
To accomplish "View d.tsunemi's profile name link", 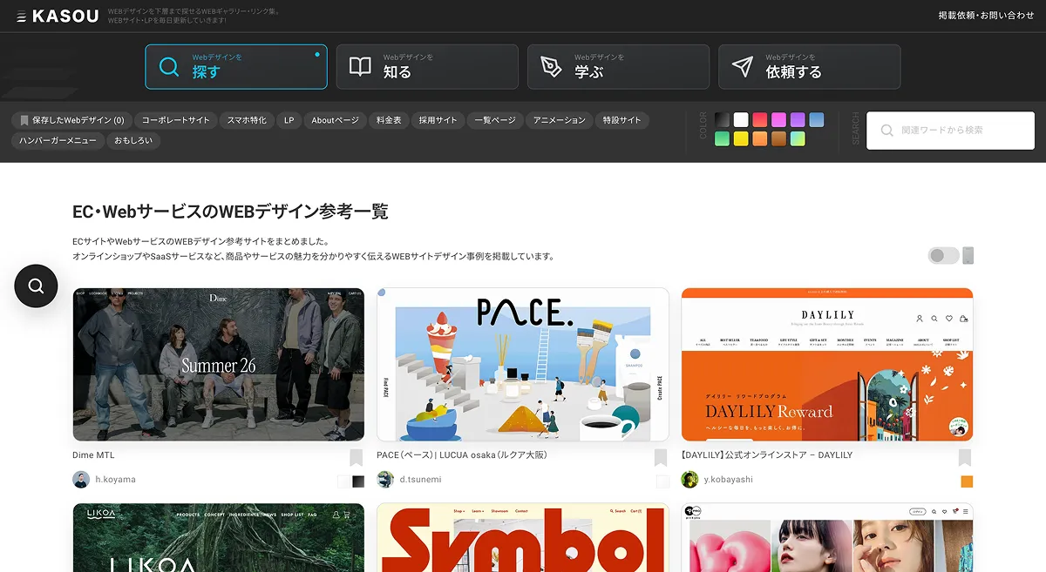I will click(x=422, y=480).
